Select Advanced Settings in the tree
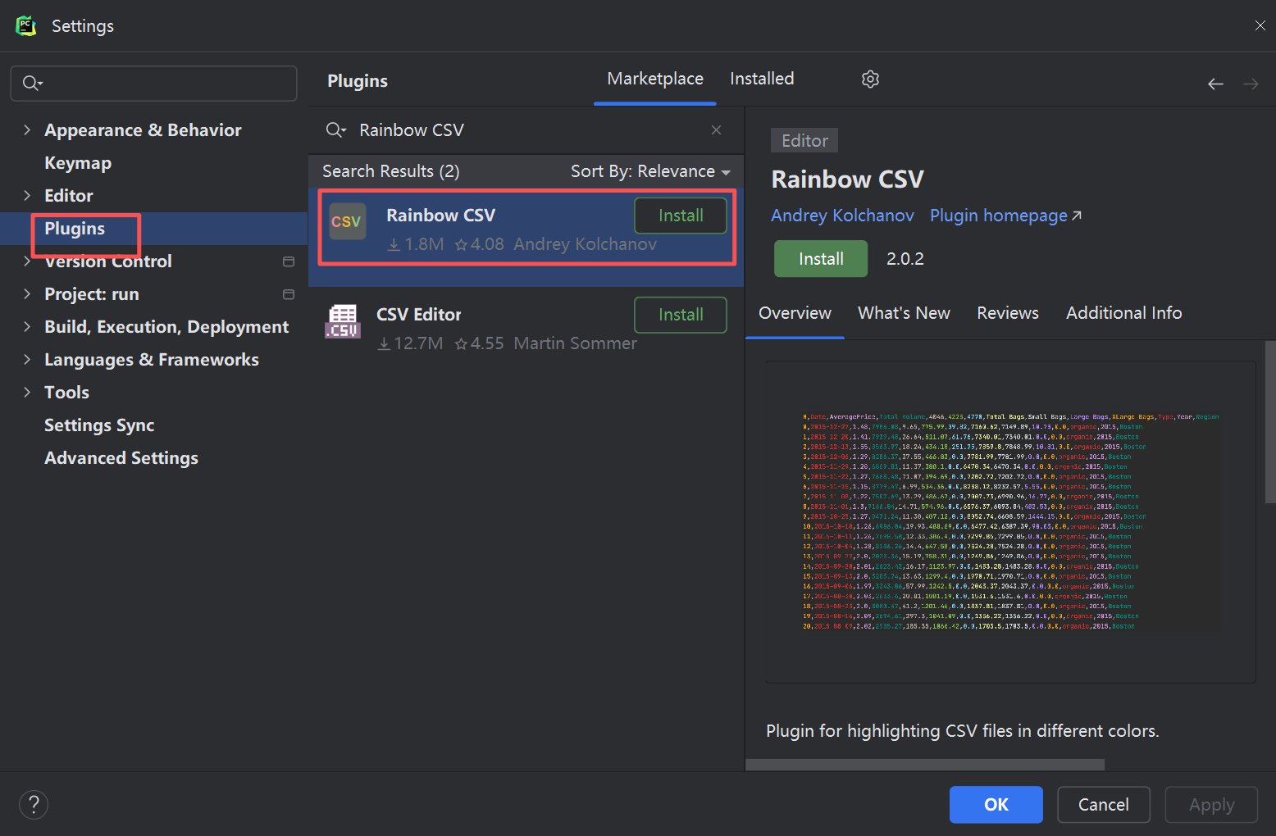The width and height of the screenshot is (1276, 836). (121, 458)
